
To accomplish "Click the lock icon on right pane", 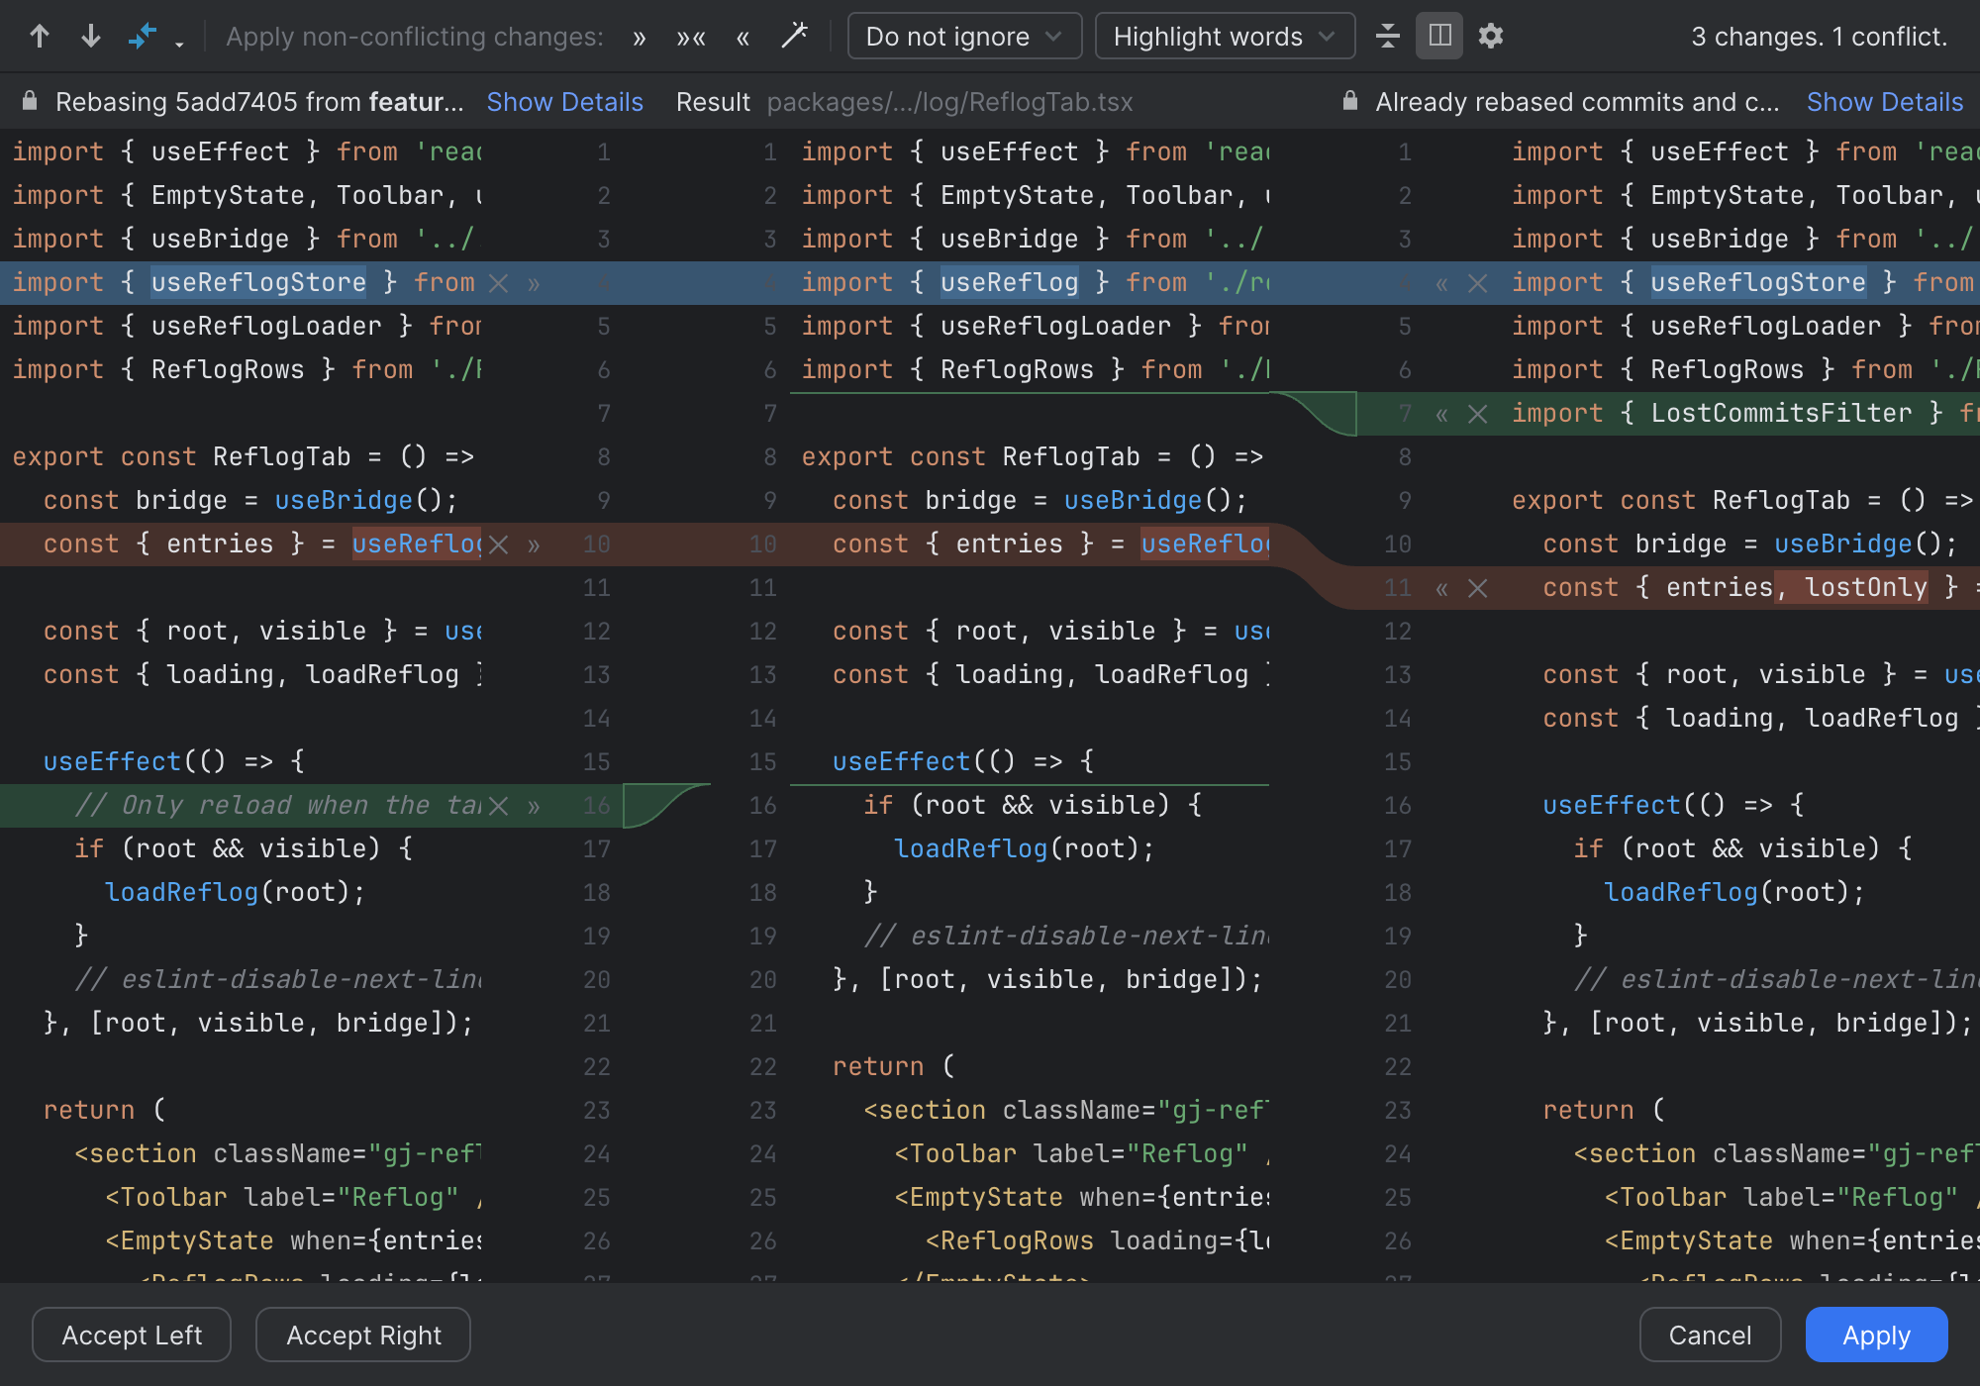I will [x=1349, y=101].
